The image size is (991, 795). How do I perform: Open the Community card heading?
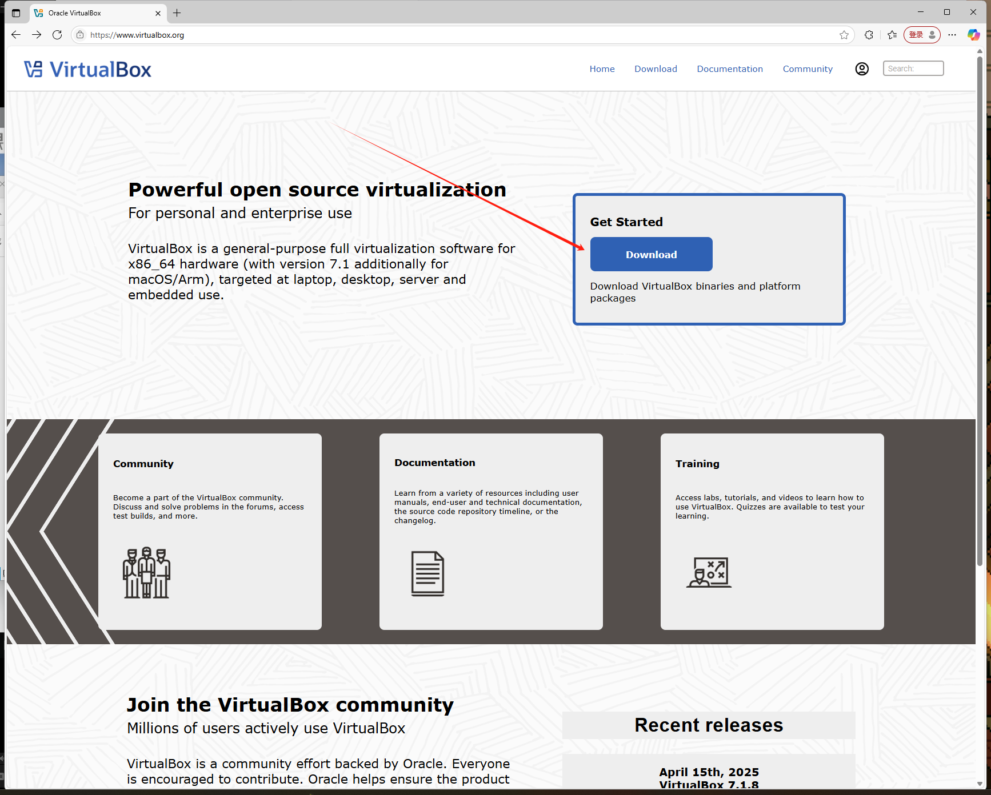pos(143,464)
